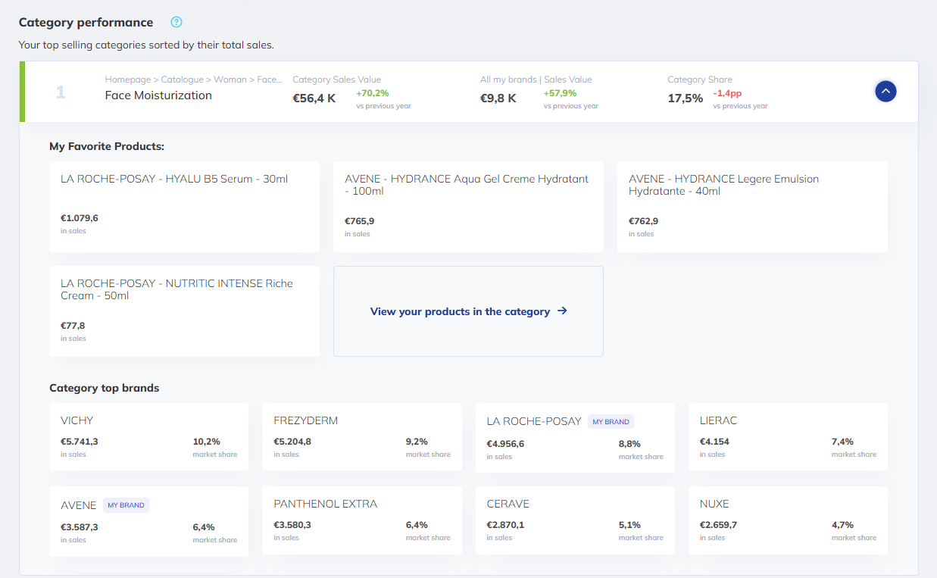The width and height of the screenshot is (937, 578).
Task: Select the NUXE brand card
Action: (x=787, y=520)
